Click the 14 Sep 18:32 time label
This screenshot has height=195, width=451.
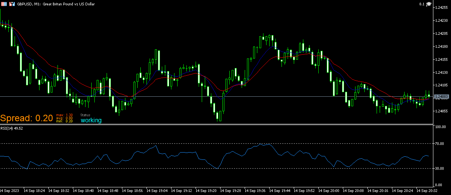[x=59, y=190]
